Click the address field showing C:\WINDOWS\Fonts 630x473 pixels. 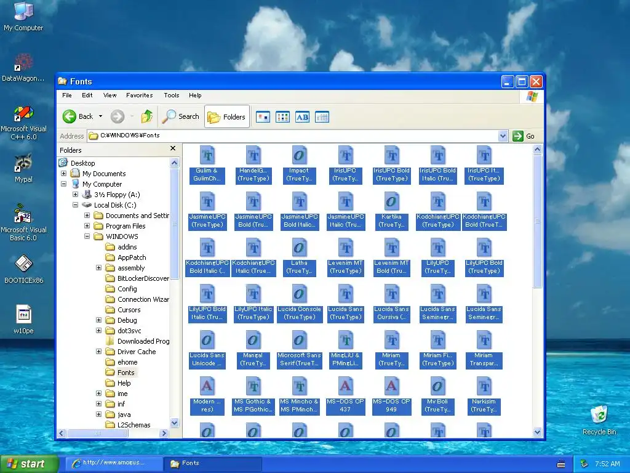(x=293, y=136)
